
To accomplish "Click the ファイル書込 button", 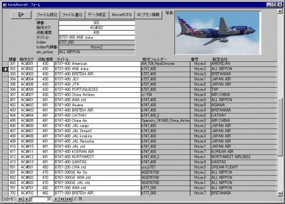I will click(x=72, y=15).
